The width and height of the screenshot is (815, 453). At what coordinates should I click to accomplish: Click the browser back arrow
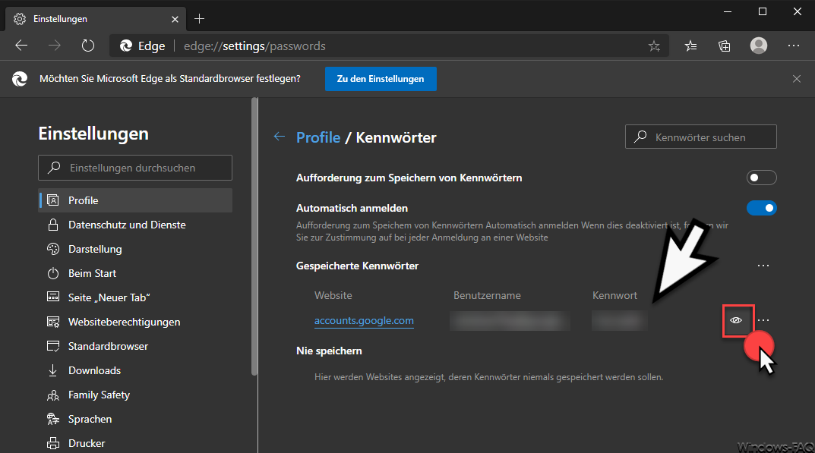point(21,46)
